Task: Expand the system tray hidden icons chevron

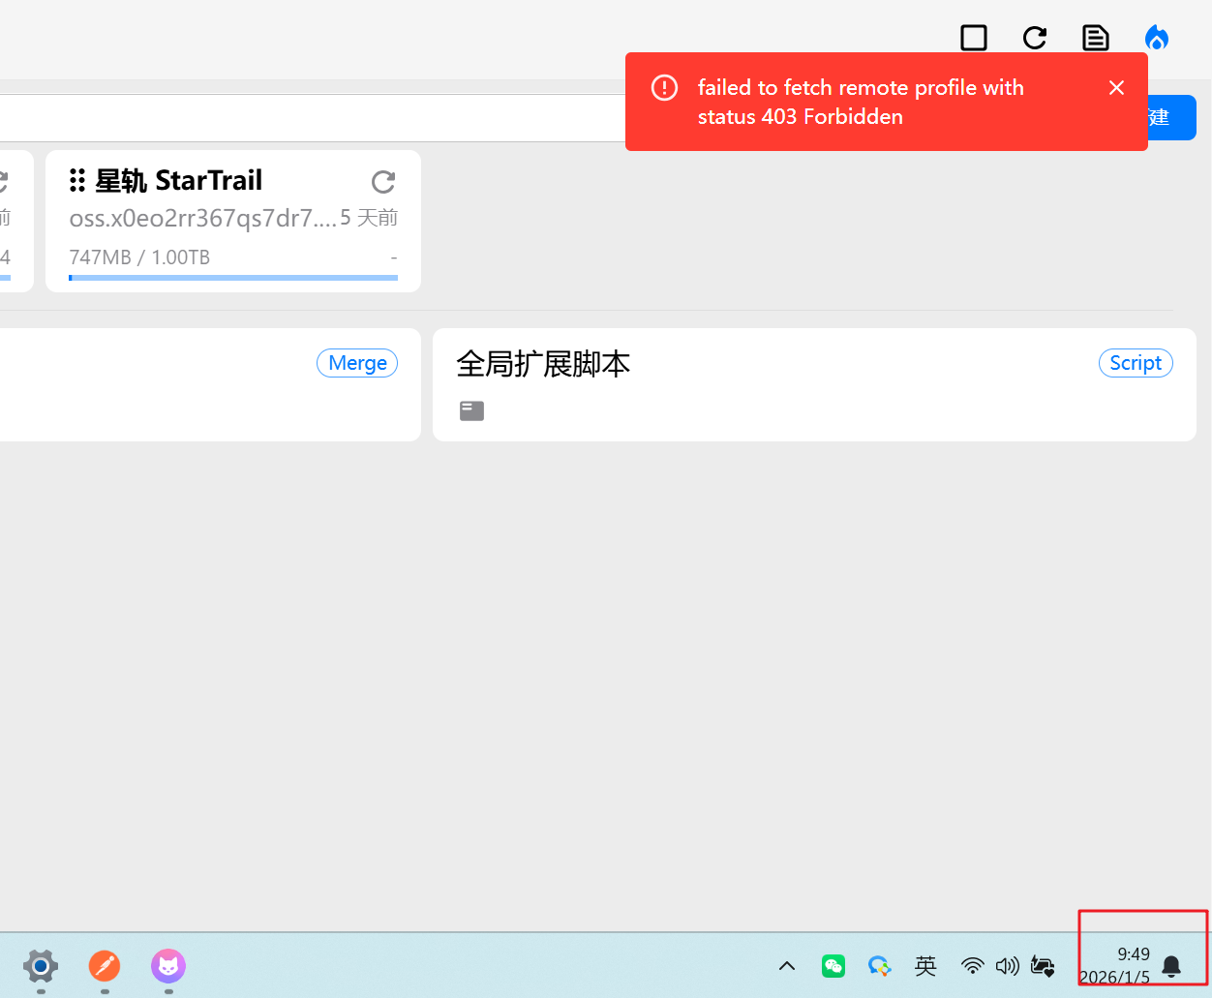Action: coord(787,966)
